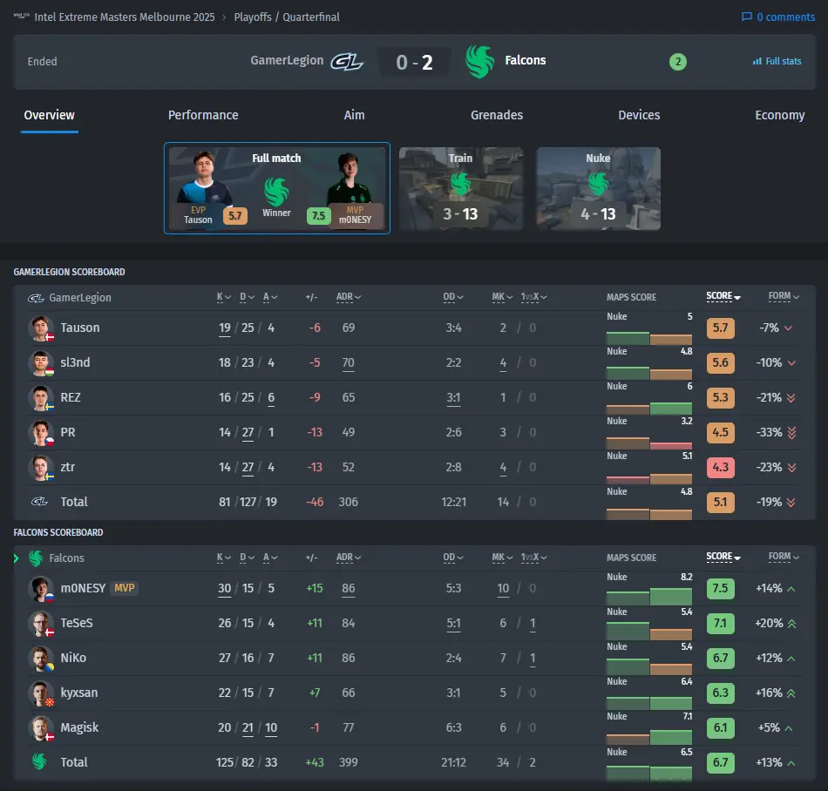The image size is (828, 791).
Task: Click m0NESY's 7.5 score badge in scoreboard
Action: point(720,588)
